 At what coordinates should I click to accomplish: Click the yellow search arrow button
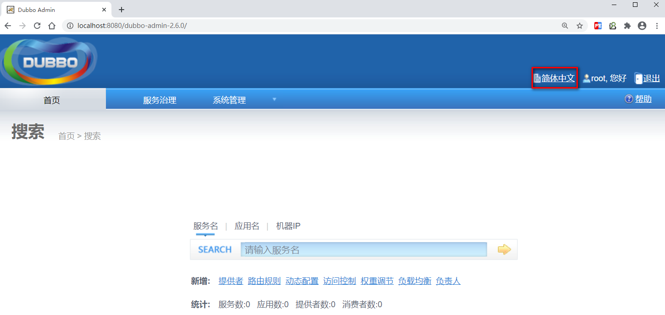(504, 249)
